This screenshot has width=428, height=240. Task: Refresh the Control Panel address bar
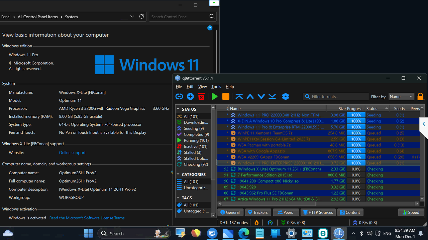click(x=141, y=16)
